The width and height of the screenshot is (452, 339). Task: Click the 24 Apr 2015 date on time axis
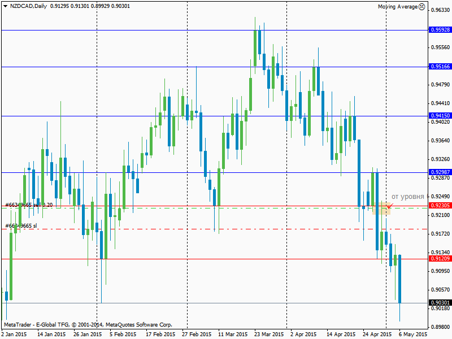pos(377,334)
